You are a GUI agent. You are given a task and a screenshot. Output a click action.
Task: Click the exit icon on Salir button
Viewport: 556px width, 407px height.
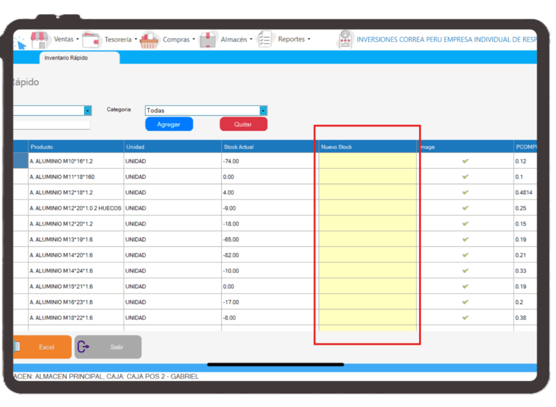click(84, 347)
